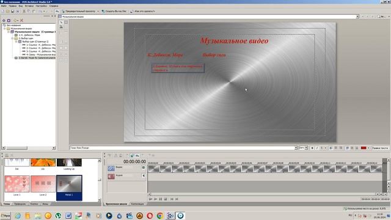Click the 'Как это сделать?' help button
Screen dimensions: 391x220
142,11
